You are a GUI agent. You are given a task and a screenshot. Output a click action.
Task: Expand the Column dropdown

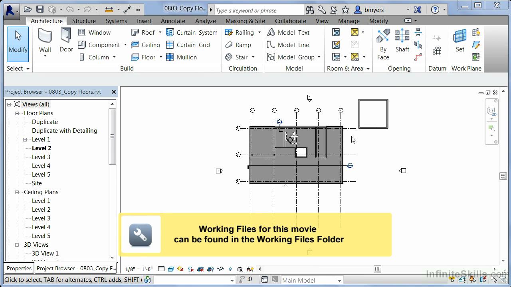[114, 57]
